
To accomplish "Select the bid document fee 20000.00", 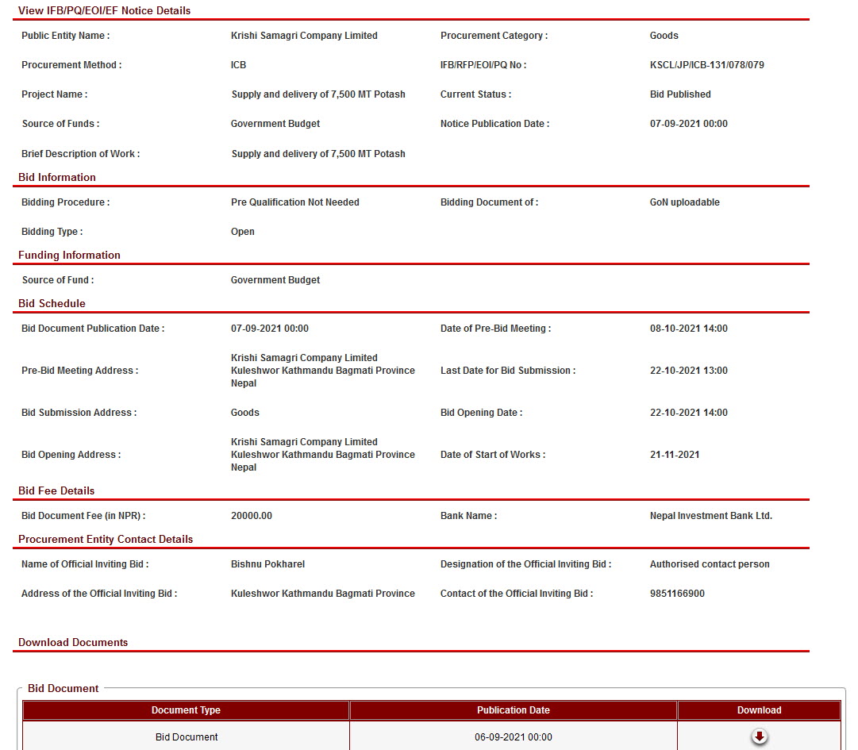I will 251,516.
